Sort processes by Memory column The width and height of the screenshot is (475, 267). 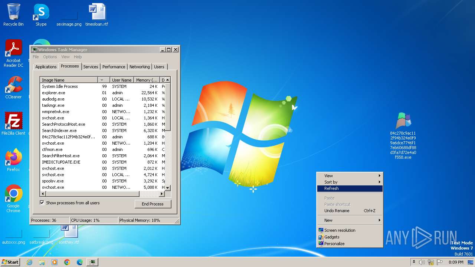147,80
